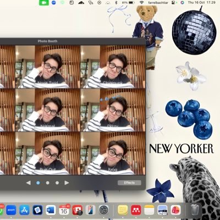This screenshot has width=220, height=220.
Task: Open Calendar showing 16 in the Dock
Action: click(64, 210)
